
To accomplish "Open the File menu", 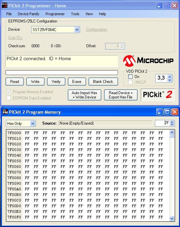I will [x=9, y=14].
